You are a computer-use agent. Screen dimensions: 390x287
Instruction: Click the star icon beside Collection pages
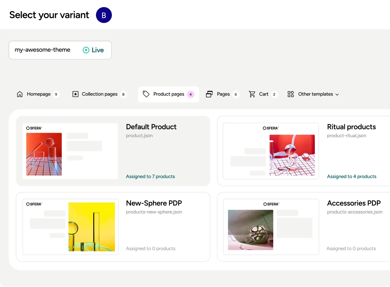(75, 94)
